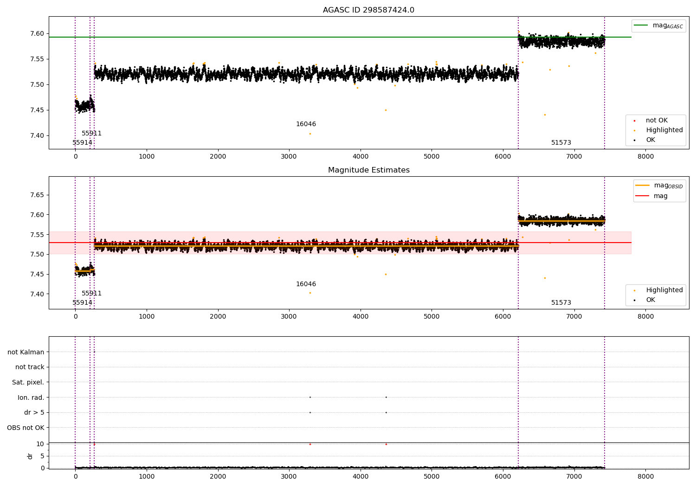Click the '10' tick on the dr axis
Viewport: 696px width, 487px height.
coord(40,444)
